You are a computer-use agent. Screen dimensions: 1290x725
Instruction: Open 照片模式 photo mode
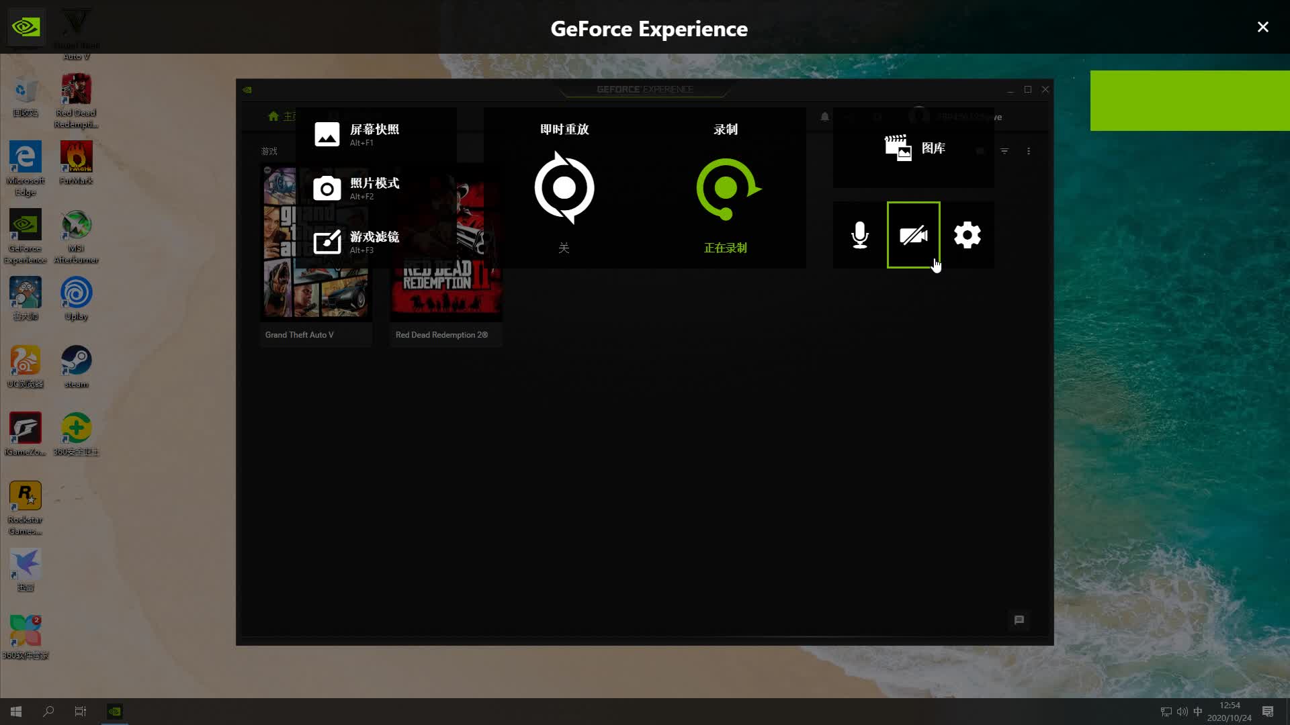pyautogui.click(x=356, y=188)
